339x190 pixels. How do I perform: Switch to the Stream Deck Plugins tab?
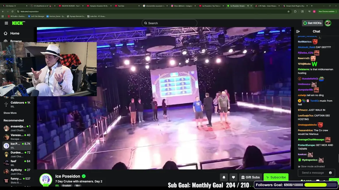(x=296, y=6)
